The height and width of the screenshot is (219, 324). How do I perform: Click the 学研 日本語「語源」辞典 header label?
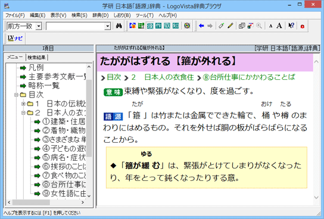(x=287, y=48)
